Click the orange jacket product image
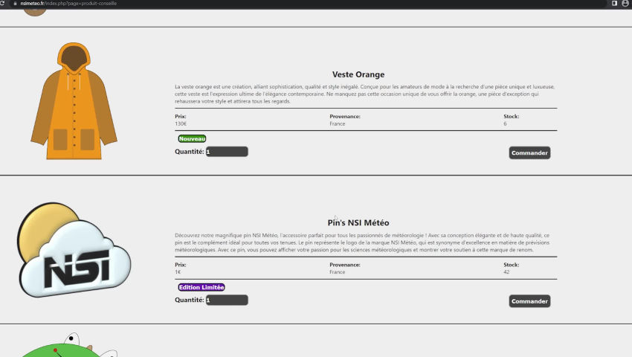This screenshot has width=632, height=357. tap(74, 101)
